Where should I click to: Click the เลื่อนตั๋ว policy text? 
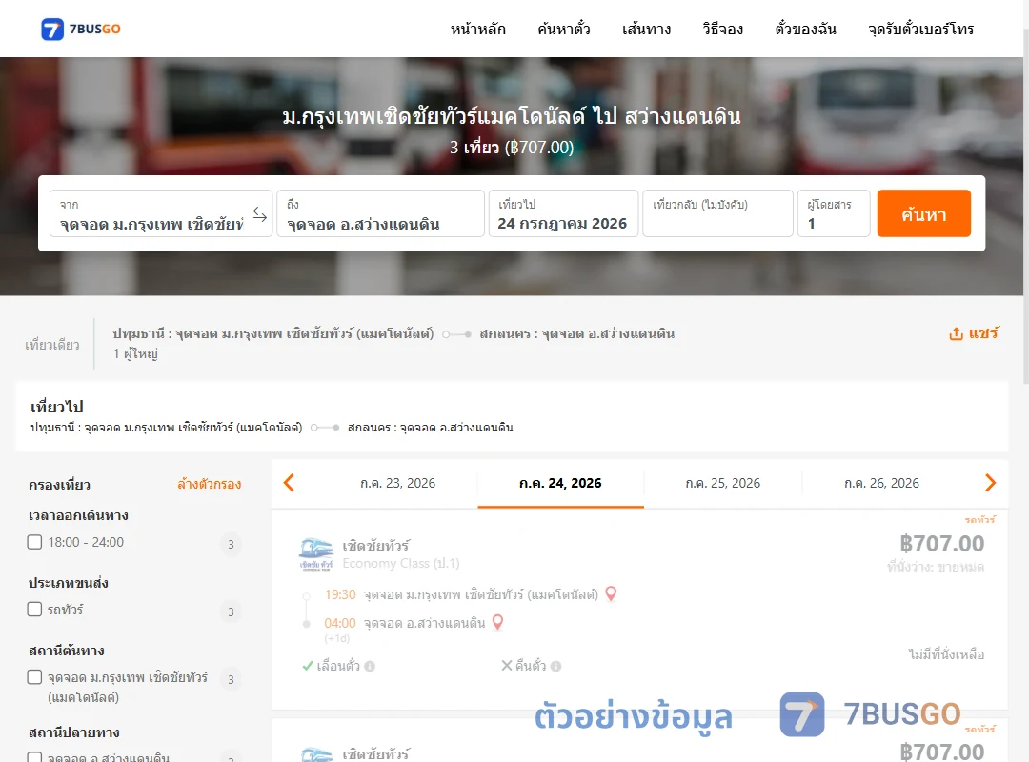[338, 666]
